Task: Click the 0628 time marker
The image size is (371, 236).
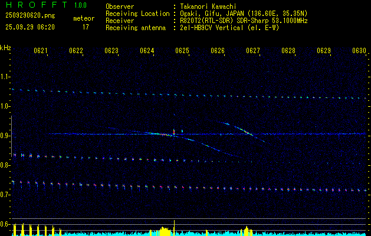Action: click(288, 50)
